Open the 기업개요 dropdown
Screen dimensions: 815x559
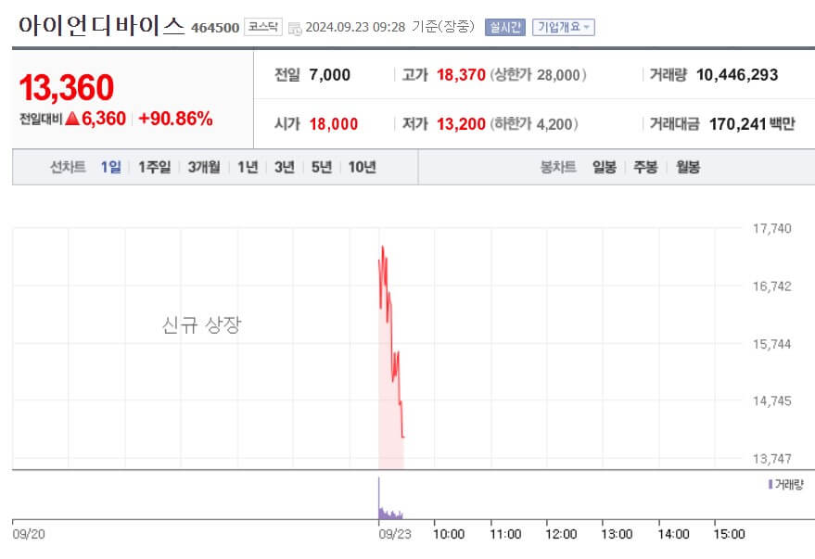tap(563, 25)
